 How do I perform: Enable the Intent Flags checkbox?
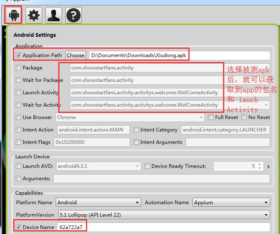click(19, 142)
